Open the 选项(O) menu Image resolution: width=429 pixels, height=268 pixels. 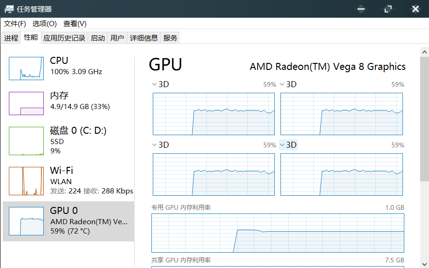(45, 24)
